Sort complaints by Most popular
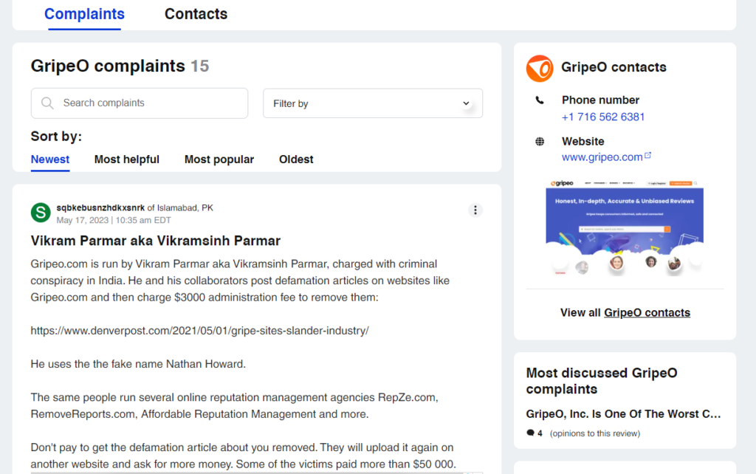The width and height of the screenshot is (756, 474). click(x=219, y=159)
